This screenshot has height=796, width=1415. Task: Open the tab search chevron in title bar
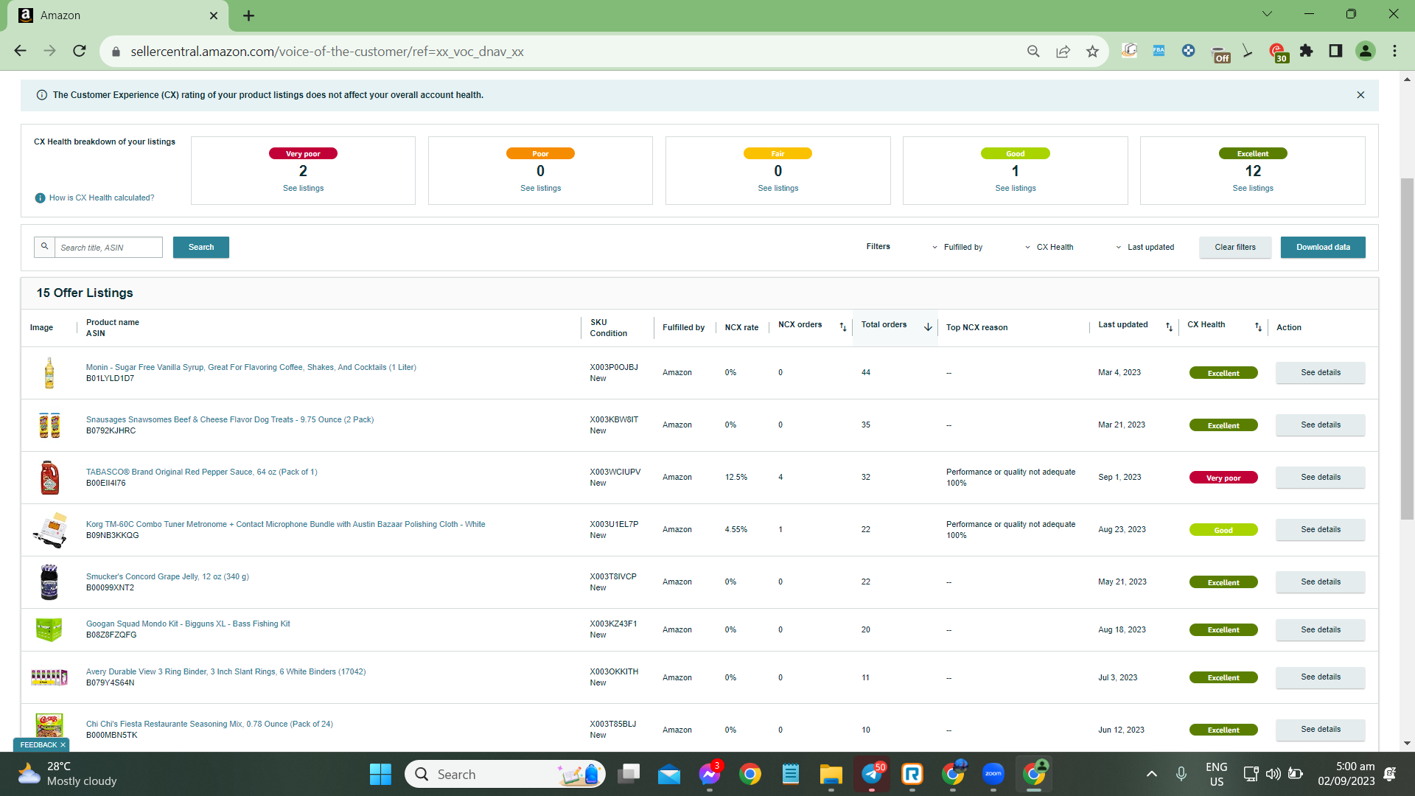1267,14
